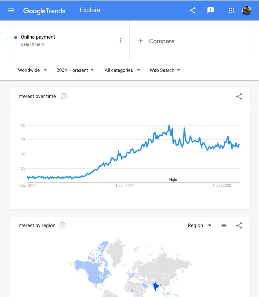The width and height of the screenshot is (259, 297).
Task: Open the send feedback icon
Action: (211, 10)
